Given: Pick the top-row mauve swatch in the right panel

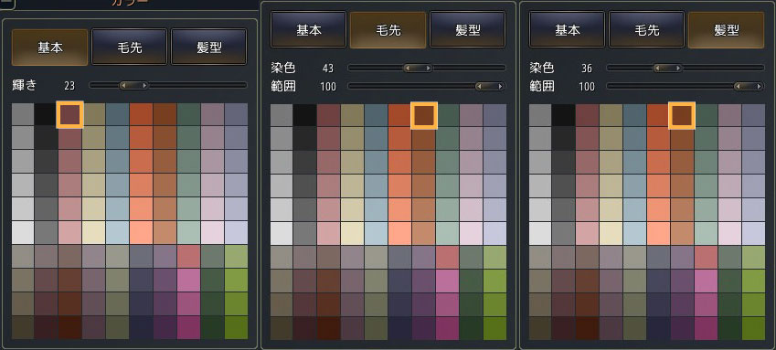Looking at the screenshot, I should (730, 115).
